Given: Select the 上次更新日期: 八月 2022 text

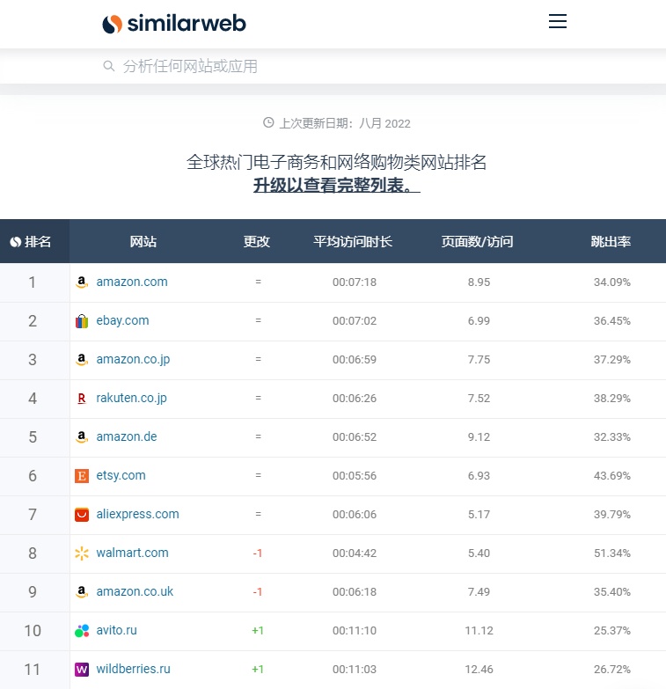Looking at the screenshot, I should pos(345,123).
